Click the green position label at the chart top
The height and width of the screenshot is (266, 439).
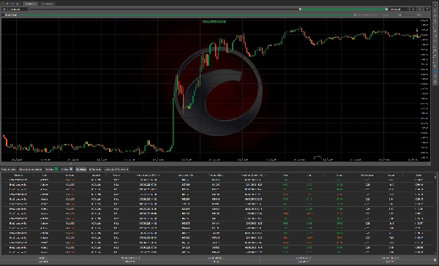pyautogui.click(x=214, y=21)
